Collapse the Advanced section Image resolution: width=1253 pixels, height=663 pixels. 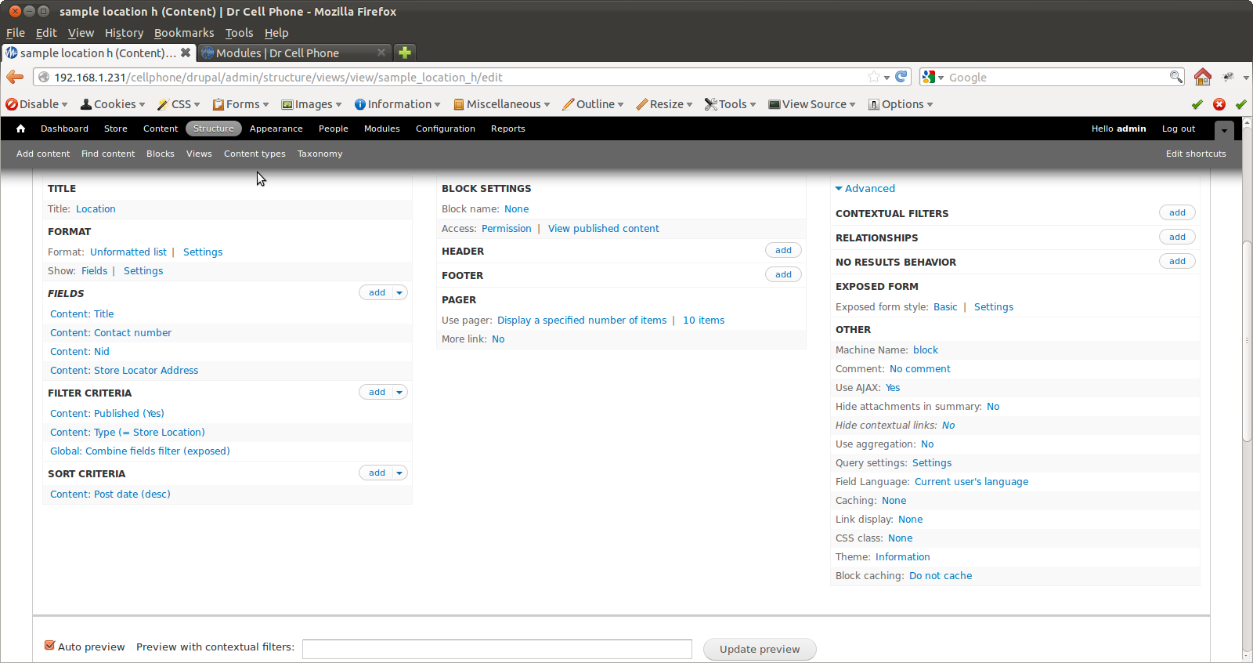[865, 188]
